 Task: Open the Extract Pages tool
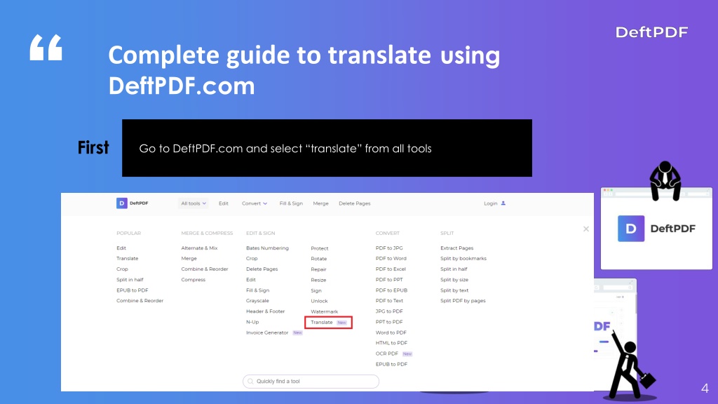click(x=457, y=248)
